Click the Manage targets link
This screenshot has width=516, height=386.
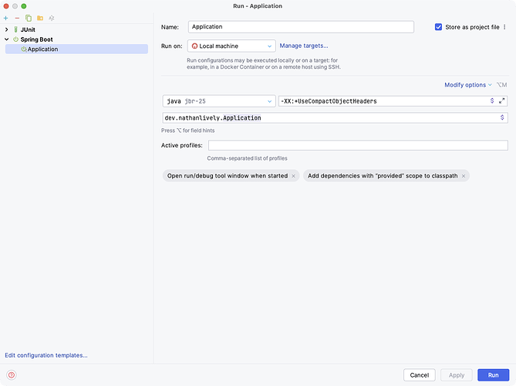303,46
